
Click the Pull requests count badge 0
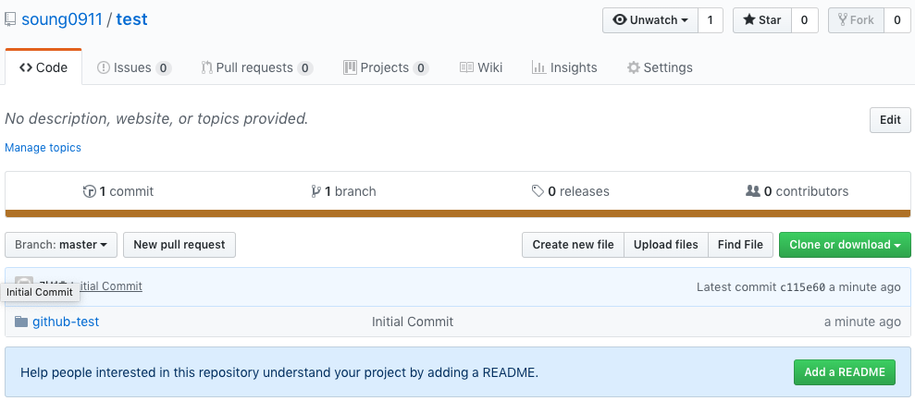tap(304, 68)
